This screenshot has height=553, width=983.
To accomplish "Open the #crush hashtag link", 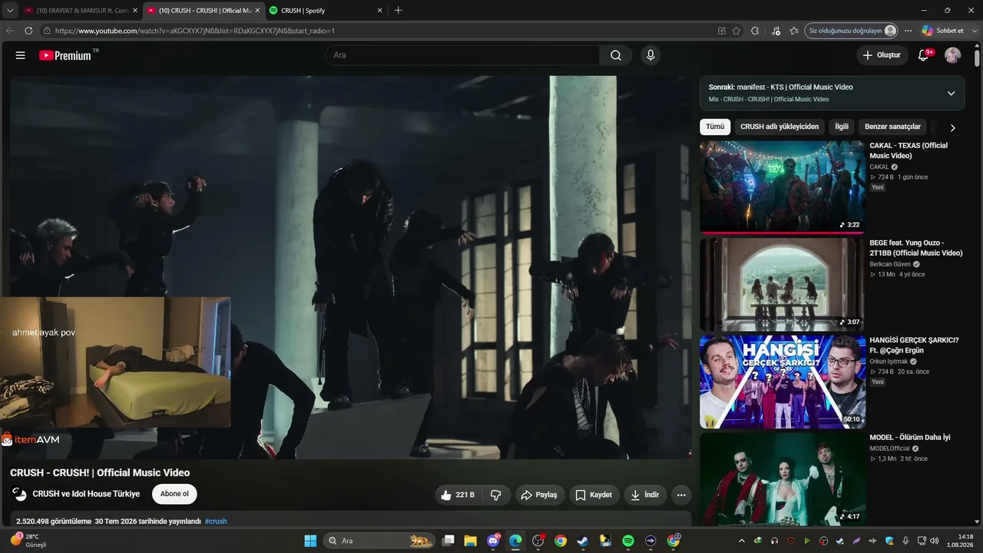I will 216,522.
